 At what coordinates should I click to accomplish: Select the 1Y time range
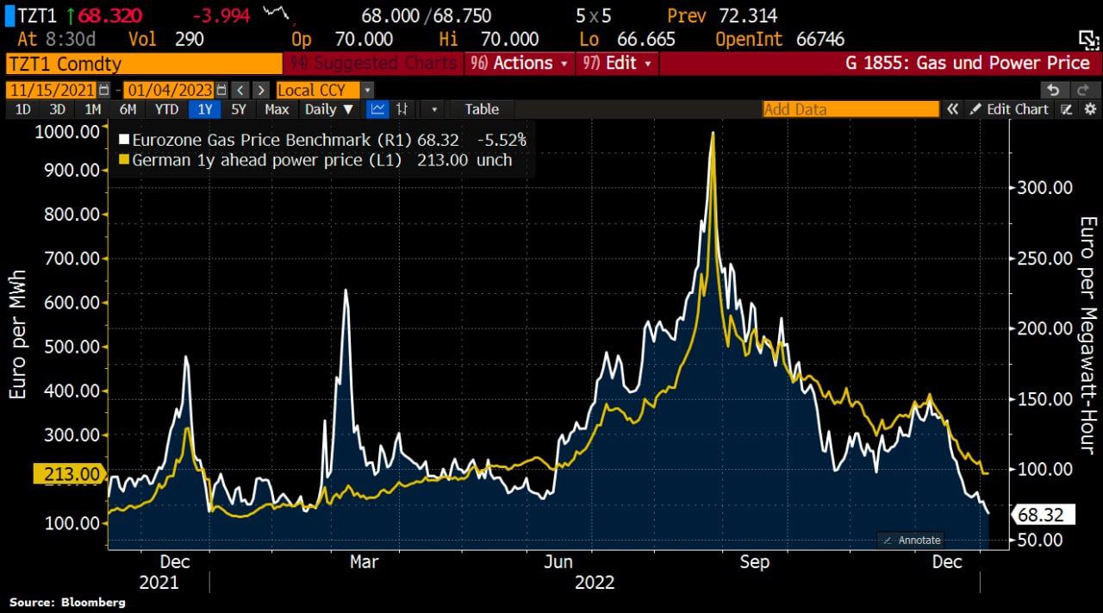click(205, 109)
